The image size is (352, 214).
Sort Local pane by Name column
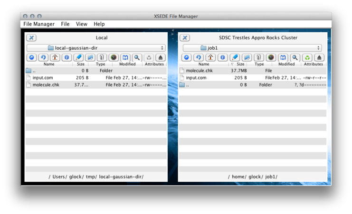coord(49,64)
